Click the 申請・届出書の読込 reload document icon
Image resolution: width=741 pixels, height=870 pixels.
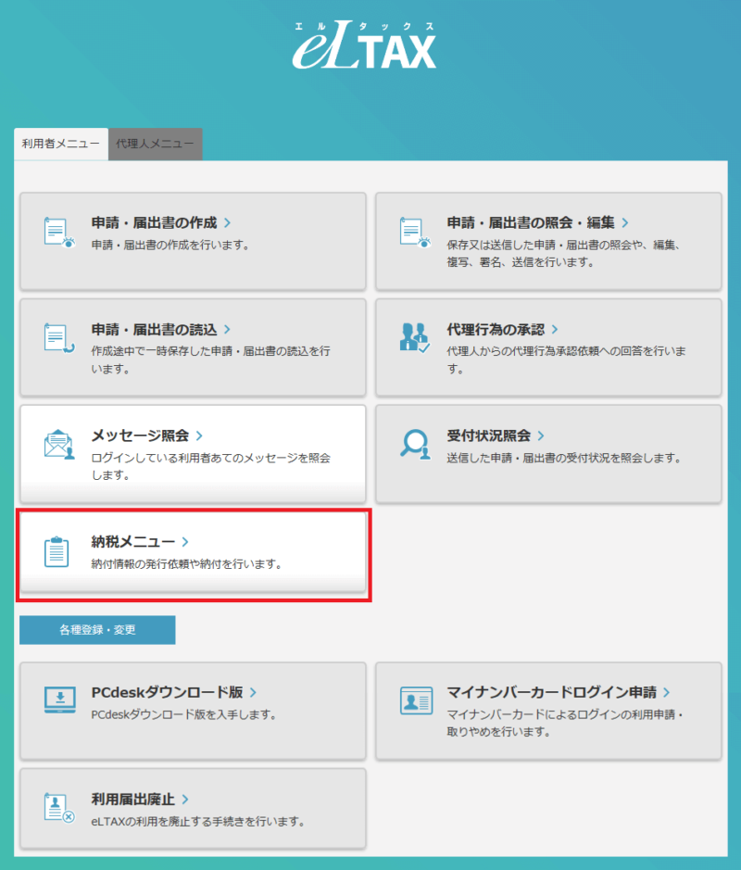(x=58, y=338)
